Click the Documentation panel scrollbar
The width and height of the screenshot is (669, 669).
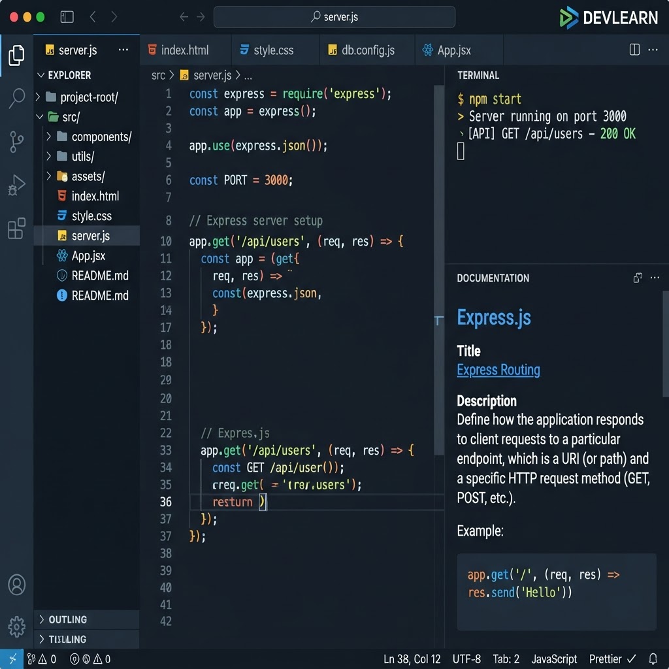(666, 344)
